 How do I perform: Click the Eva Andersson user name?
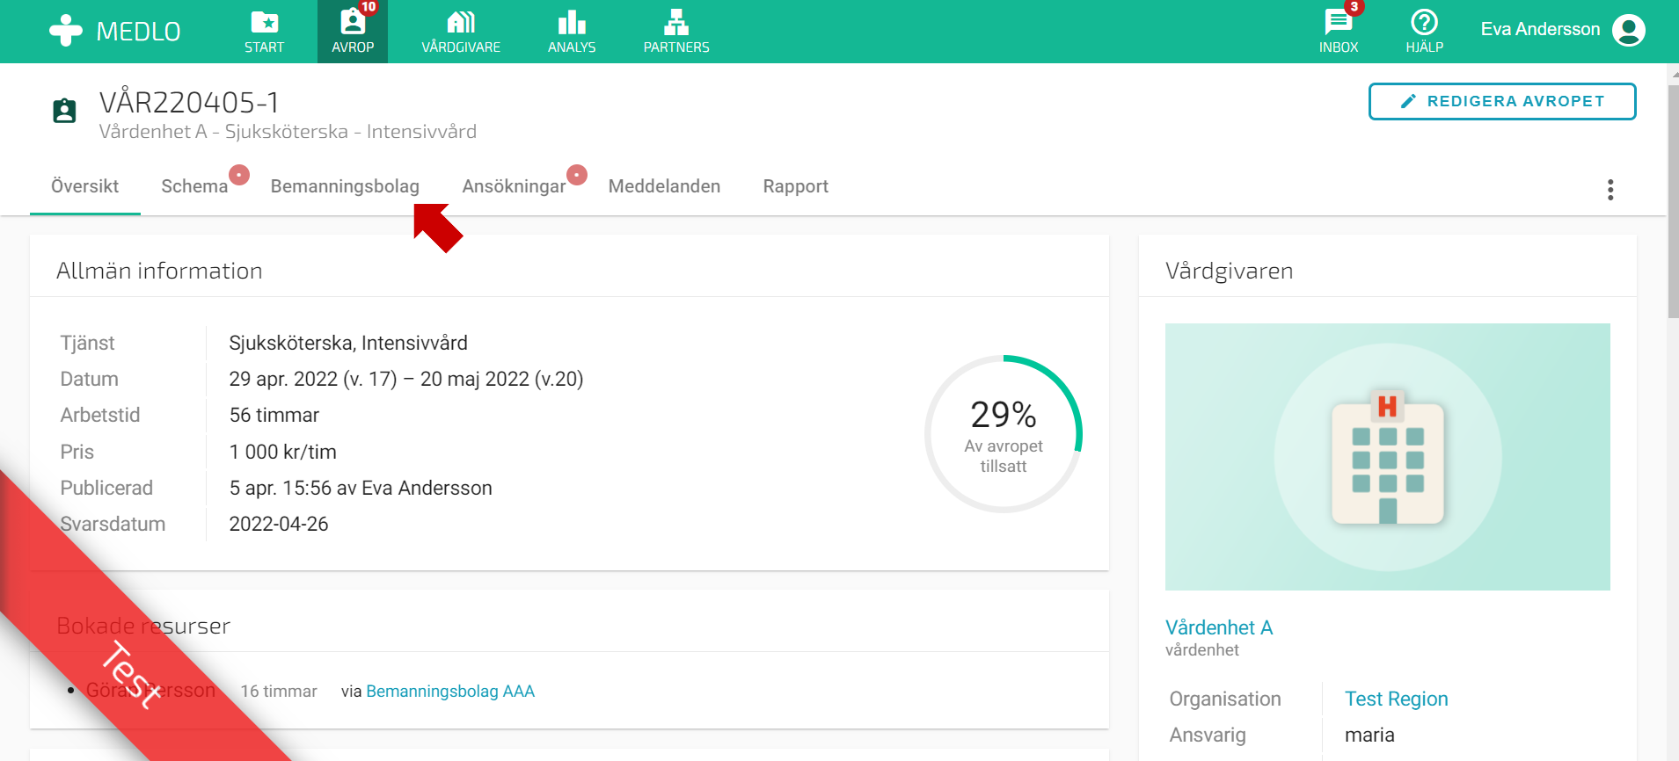tap(1540, 29)
